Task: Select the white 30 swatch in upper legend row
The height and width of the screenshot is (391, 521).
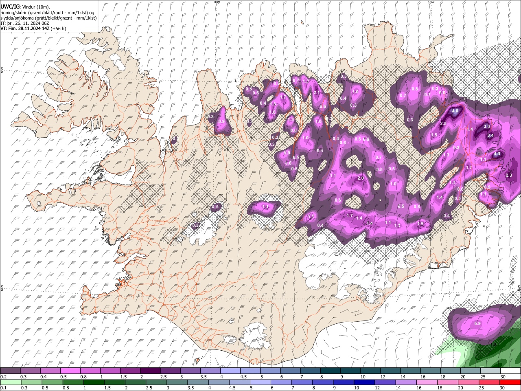Action: pos(510,371)
